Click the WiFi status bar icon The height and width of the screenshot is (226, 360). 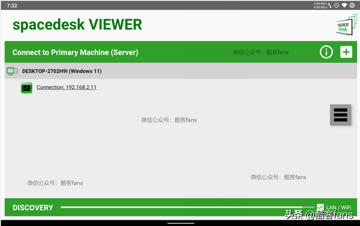point(344,5)
